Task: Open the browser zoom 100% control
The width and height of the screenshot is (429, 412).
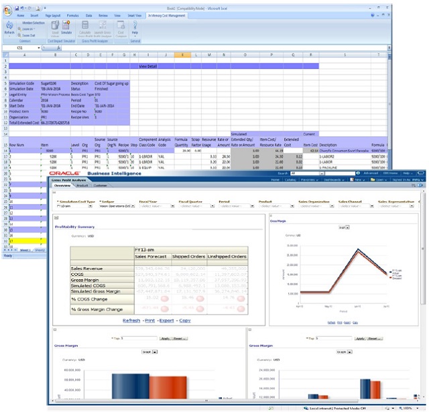Action: coord(409,409)
